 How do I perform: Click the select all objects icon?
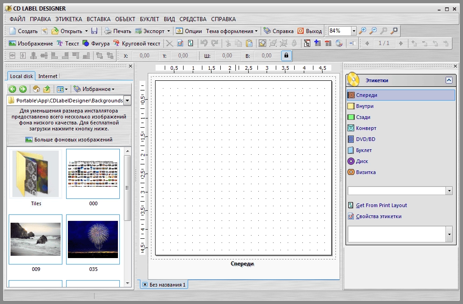(x=262, y=44)
